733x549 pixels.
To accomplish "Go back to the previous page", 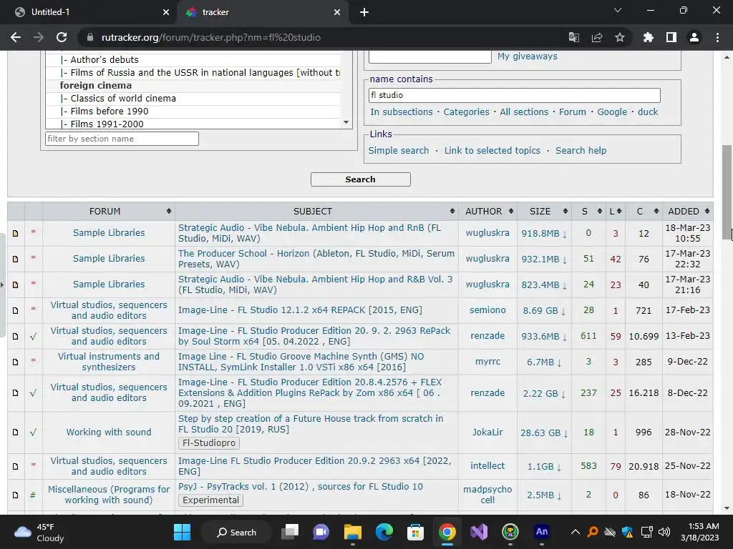I will click(16, 37).
